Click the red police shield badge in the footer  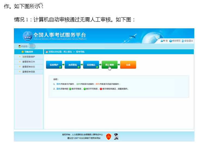click(108, 137)
